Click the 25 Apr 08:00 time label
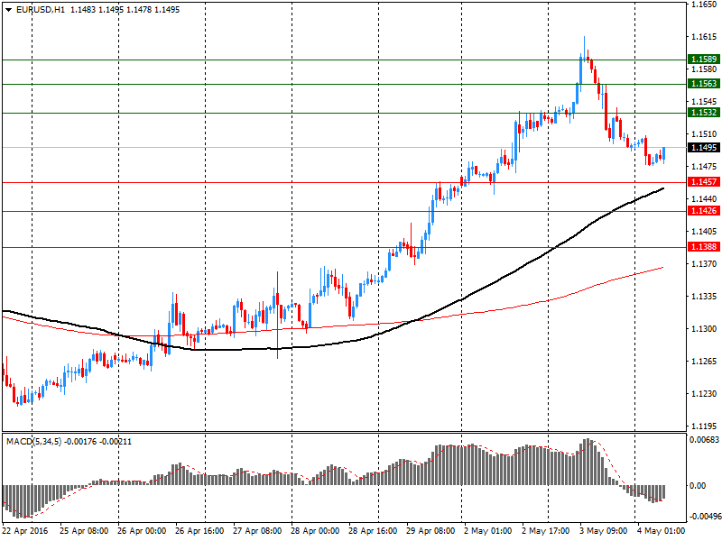This screenshot has width=722, height=541. [x=84, y=531]
